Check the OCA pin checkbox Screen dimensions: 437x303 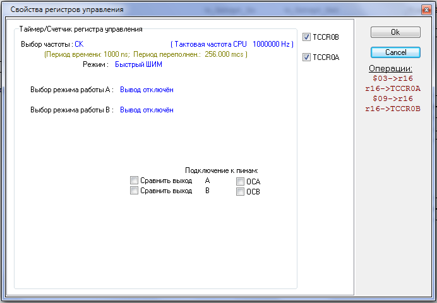click(241, 182)
